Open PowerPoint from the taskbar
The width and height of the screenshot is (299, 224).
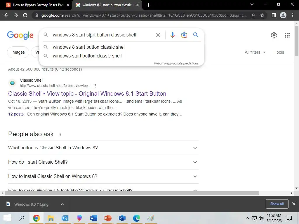tap(108, 218)
